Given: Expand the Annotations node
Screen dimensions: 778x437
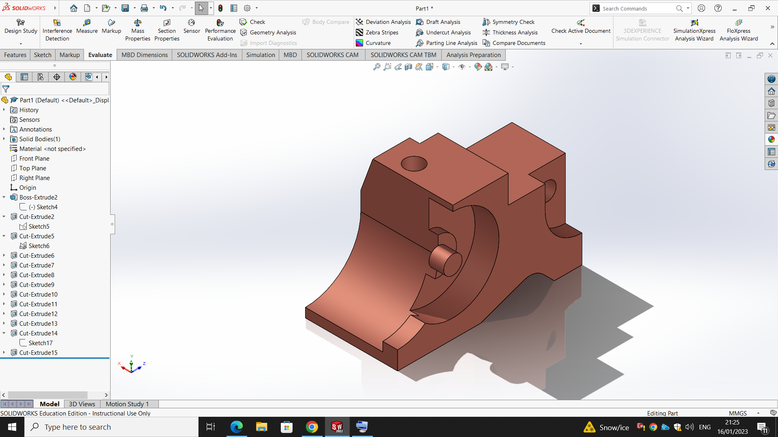Looking at the screenshot, I should coord(4,129).
